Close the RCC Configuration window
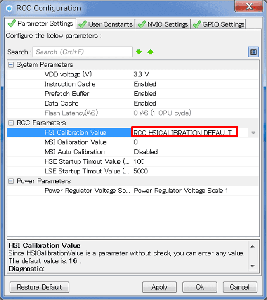267x300 pixels. tap(249, 7)
